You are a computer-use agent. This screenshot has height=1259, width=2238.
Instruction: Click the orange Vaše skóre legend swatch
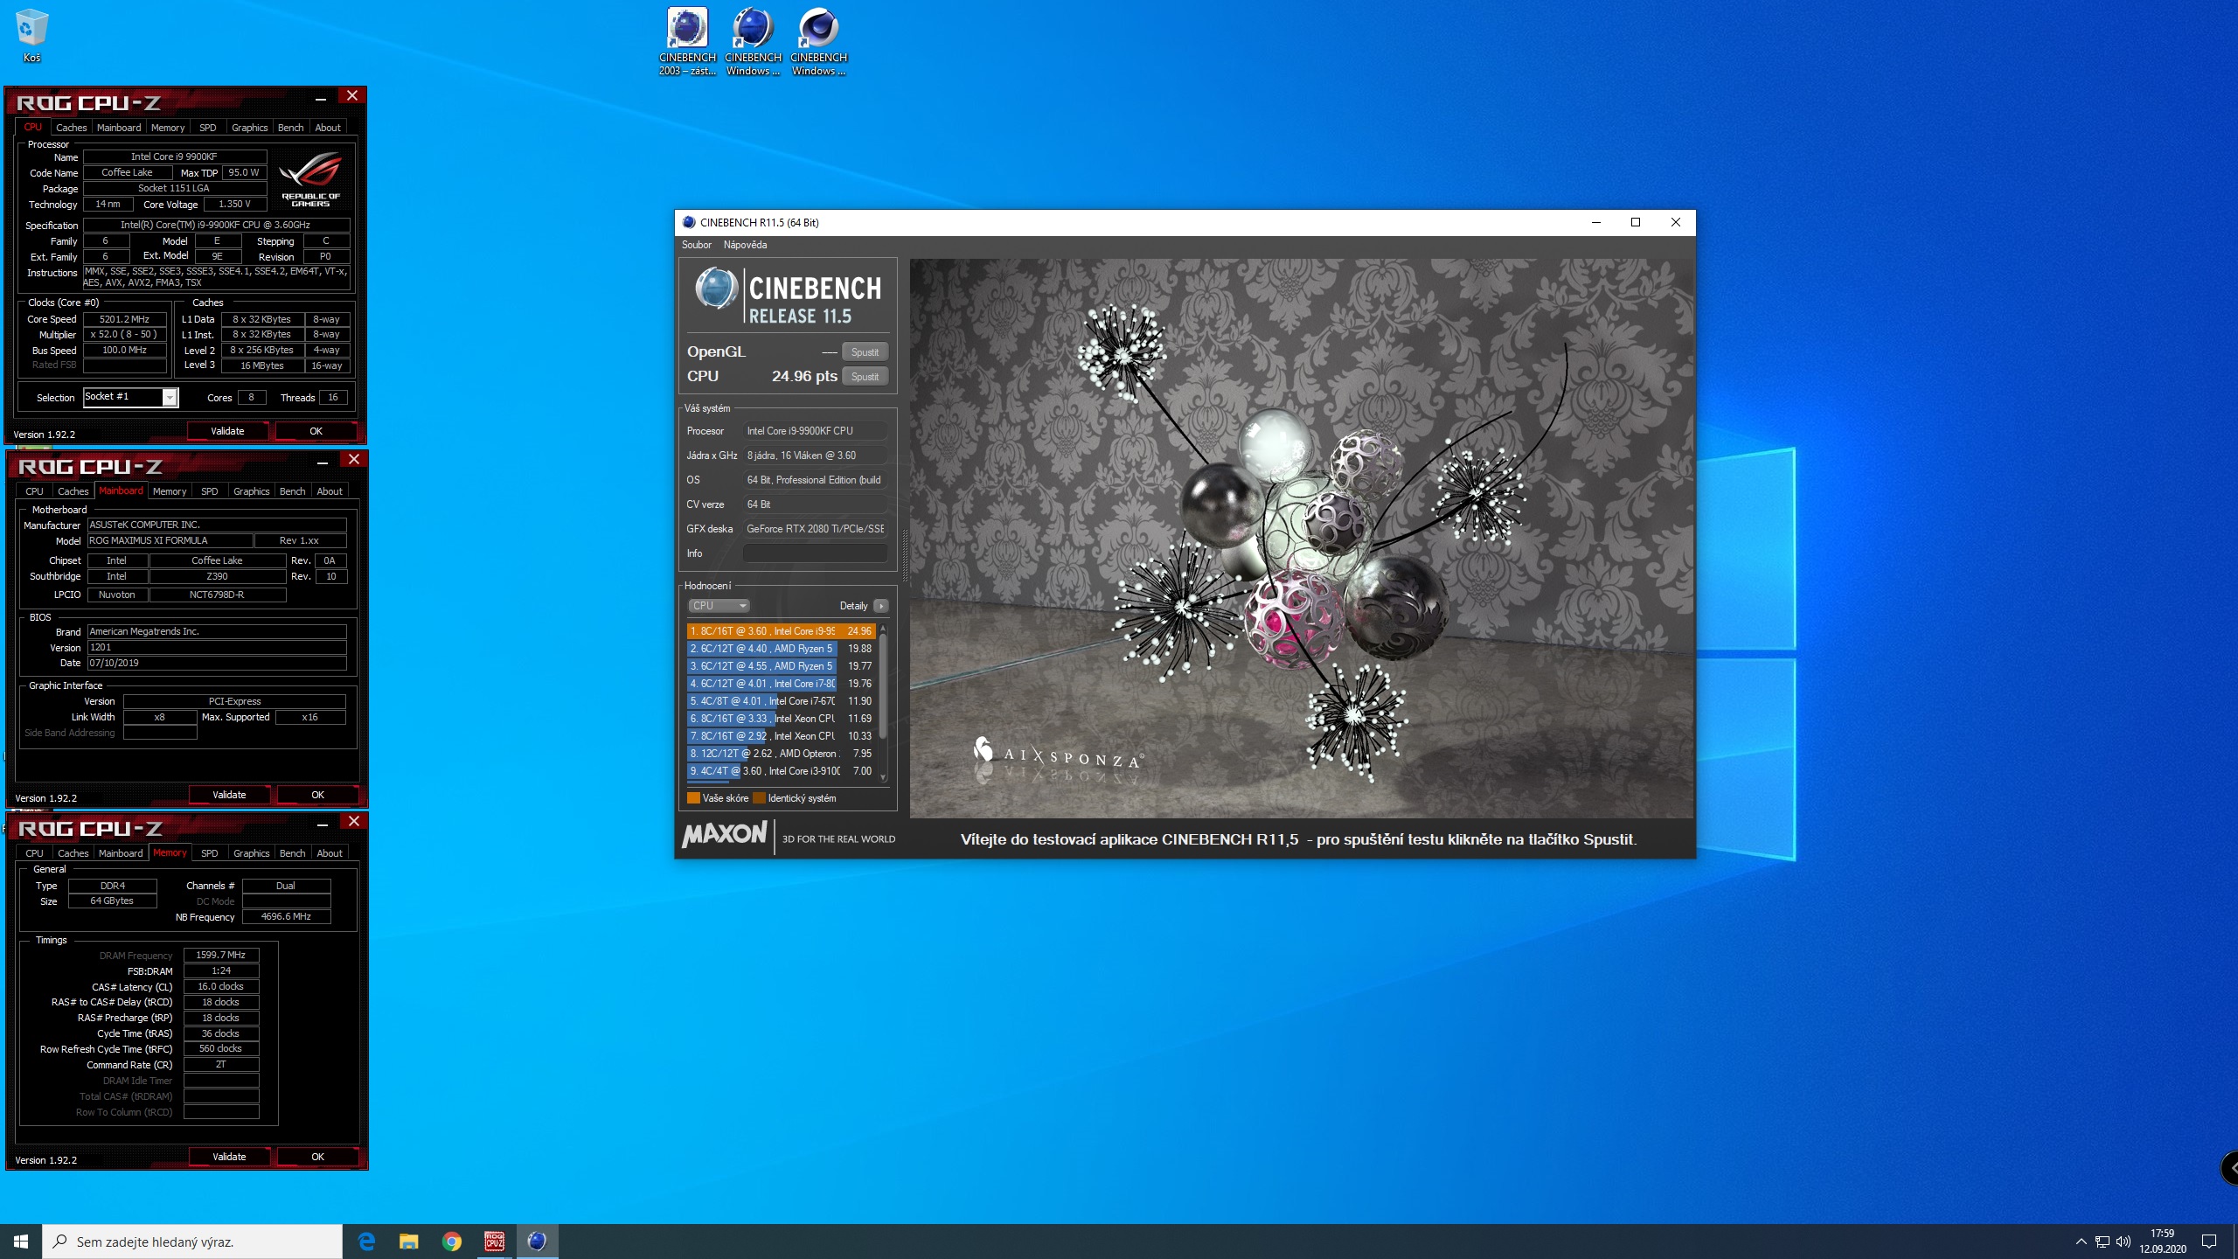693,798
